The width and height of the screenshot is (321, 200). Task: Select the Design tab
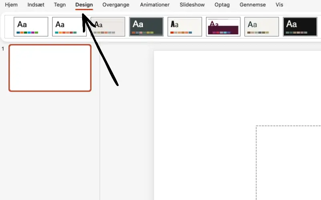click(x=84, y=4)
